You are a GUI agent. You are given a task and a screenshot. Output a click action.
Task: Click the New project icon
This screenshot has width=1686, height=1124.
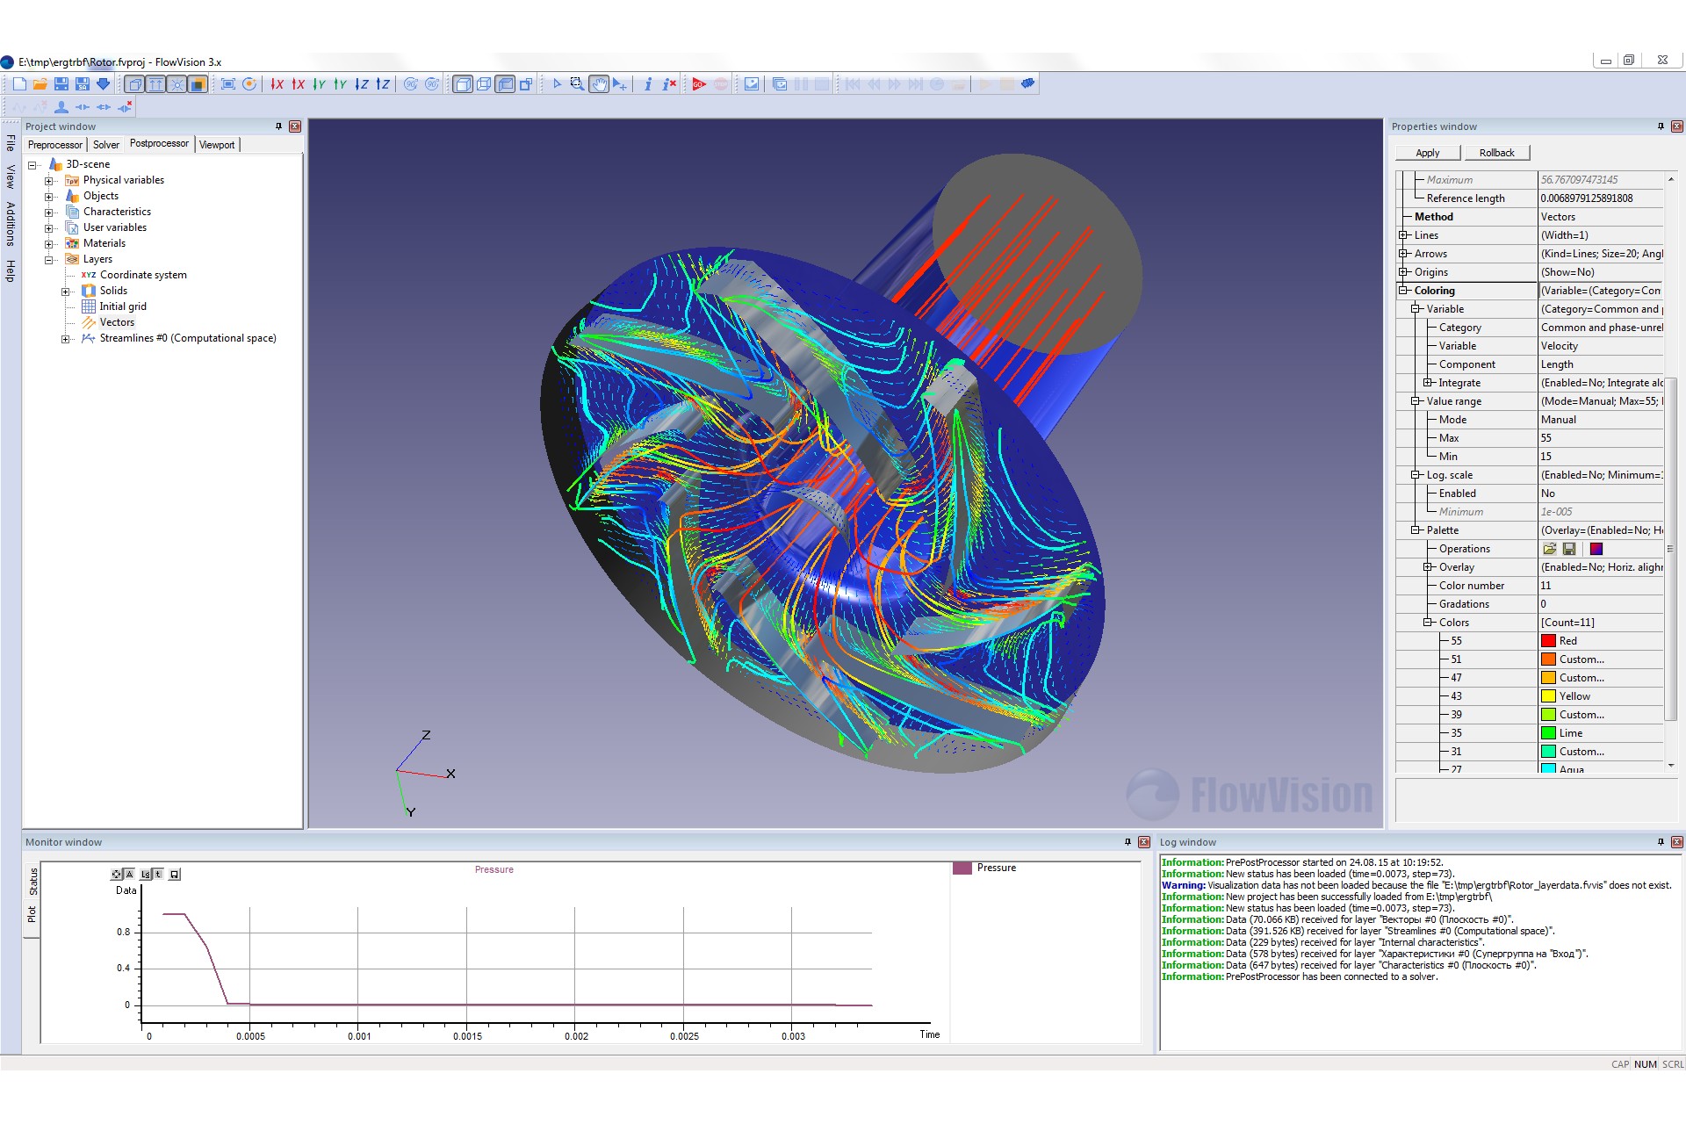(x=19, y=84)
